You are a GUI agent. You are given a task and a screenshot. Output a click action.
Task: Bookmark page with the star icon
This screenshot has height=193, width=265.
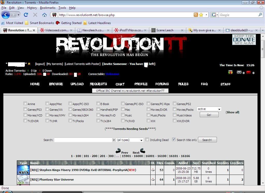click(201, 15)
